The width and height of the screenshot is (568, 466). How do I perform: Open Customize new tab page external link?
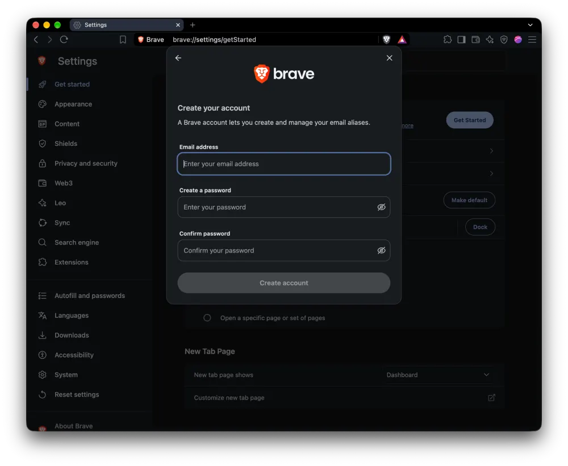click(491, 397)
